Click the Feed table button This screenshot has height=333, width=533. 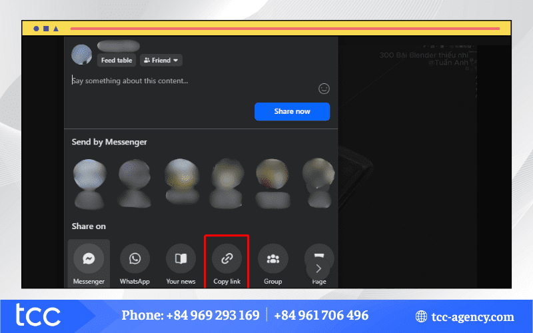click(117, 60)
